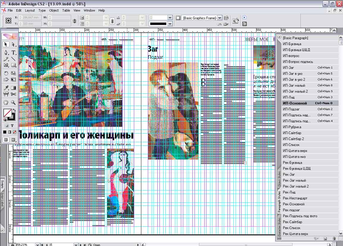343x246 pixels.
Task: Select the Gradient tool
Action: pos(13,88)
